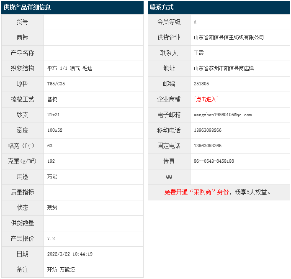Image resolution: width=291 pixels, height=279 pixels.
Task: Click the date value 2022/3/22 10:44:19
Action: click(70, 254)
